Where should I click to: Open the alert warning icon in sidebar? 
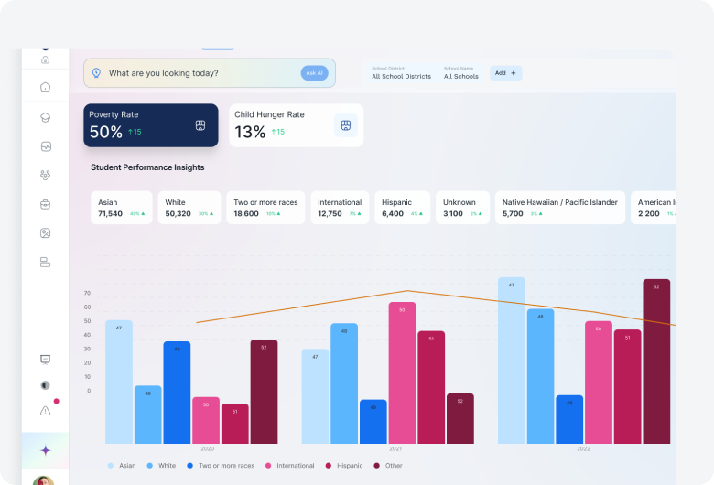(45, 411)
